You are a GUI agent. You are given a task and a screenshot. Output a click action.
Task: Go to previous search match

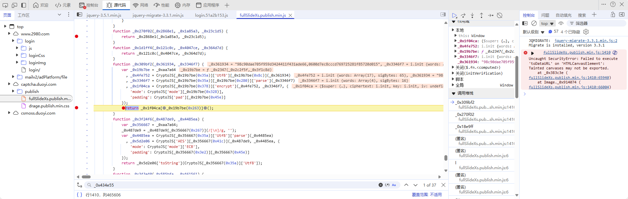coord(406,185)
